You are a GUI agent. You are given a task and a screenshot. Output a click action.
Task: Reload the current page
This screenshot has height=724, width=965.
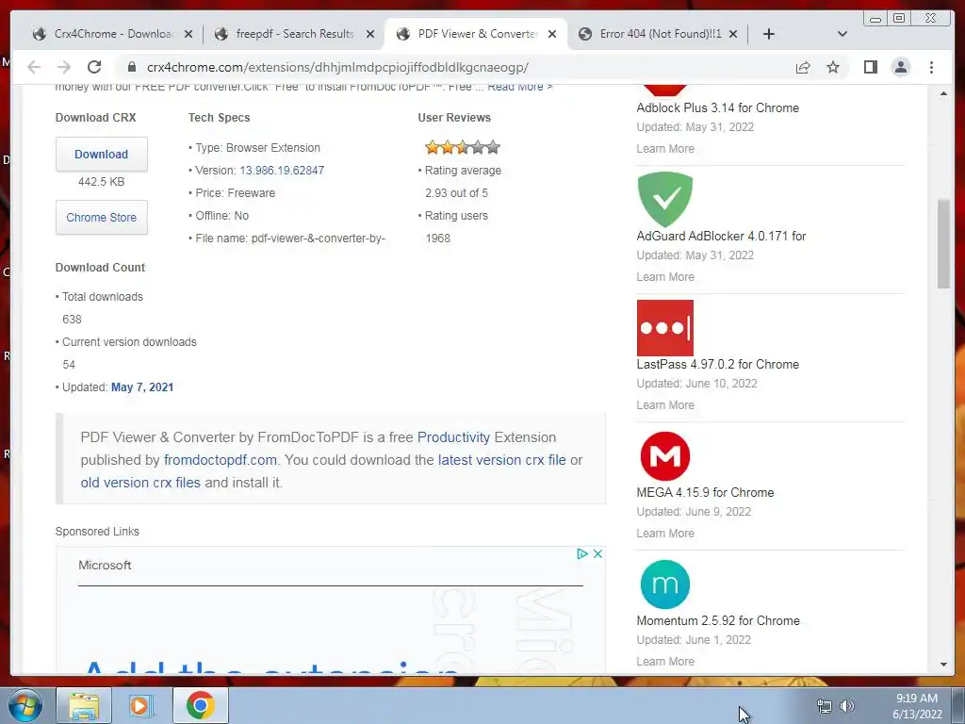pos(94,67)
